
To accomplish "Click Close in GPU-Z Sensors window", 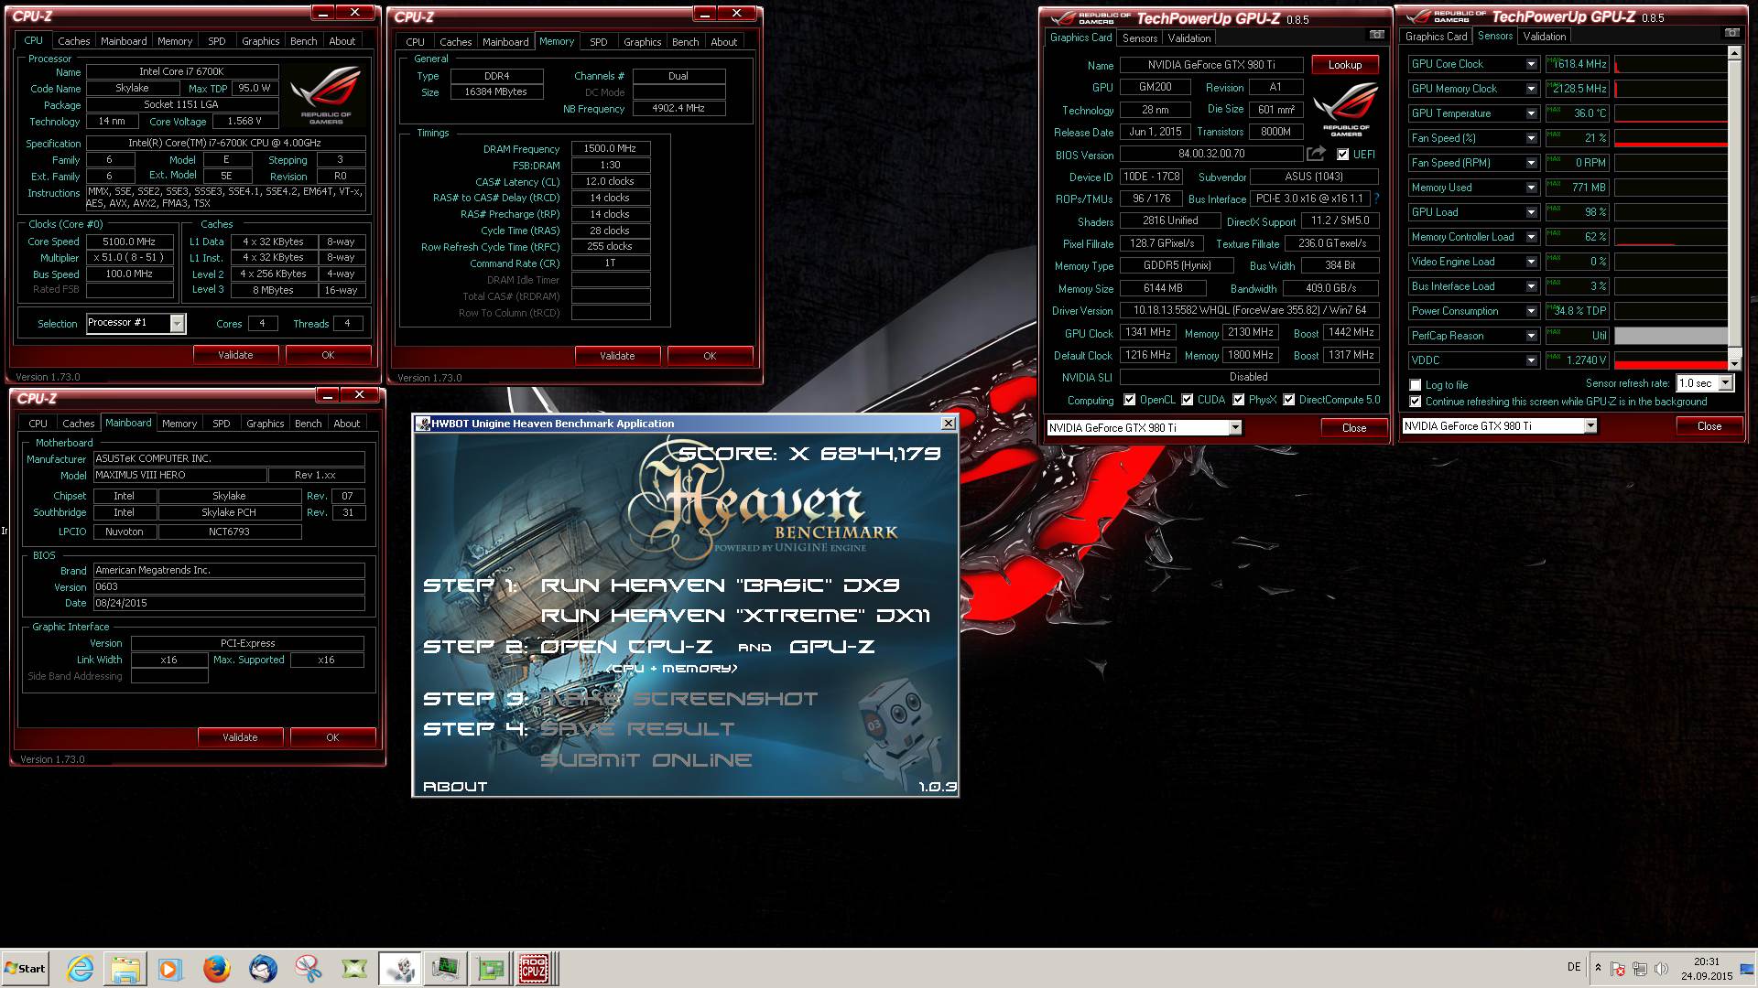I will click(1709, 426).
